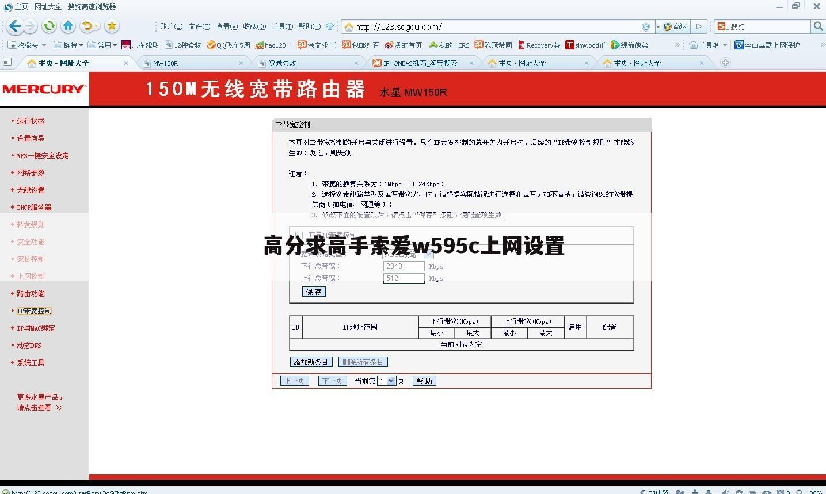This screenshot has height=494, width=826.
Task: Click 金山毒霸上网保护 protection item
Action: (767, 45)
